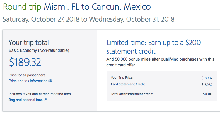Viewport: 220px width, 115px height.
Task: Click the Round trip Miami to Cancun title
Action: tap(77, 7)
